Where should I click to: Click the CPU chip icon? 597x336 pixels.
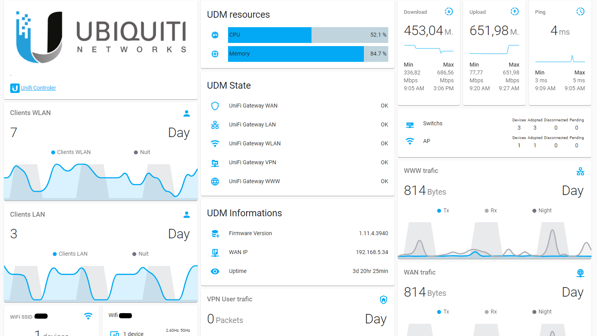[215, 35]
